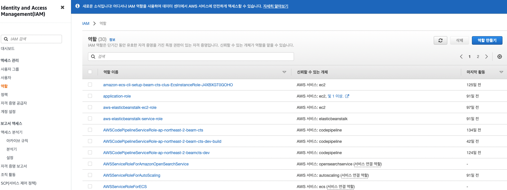Image resolution: width=507 pixels, height=190 pixels.
Task: Open 정책 in sidebar
Action: tap(4, 95)
